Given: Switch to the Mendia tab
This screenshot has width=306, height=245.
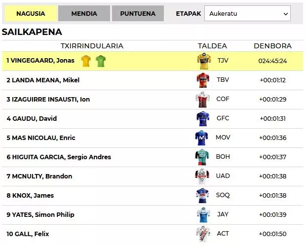Looking at the screenshot, I should click(84, 14).
